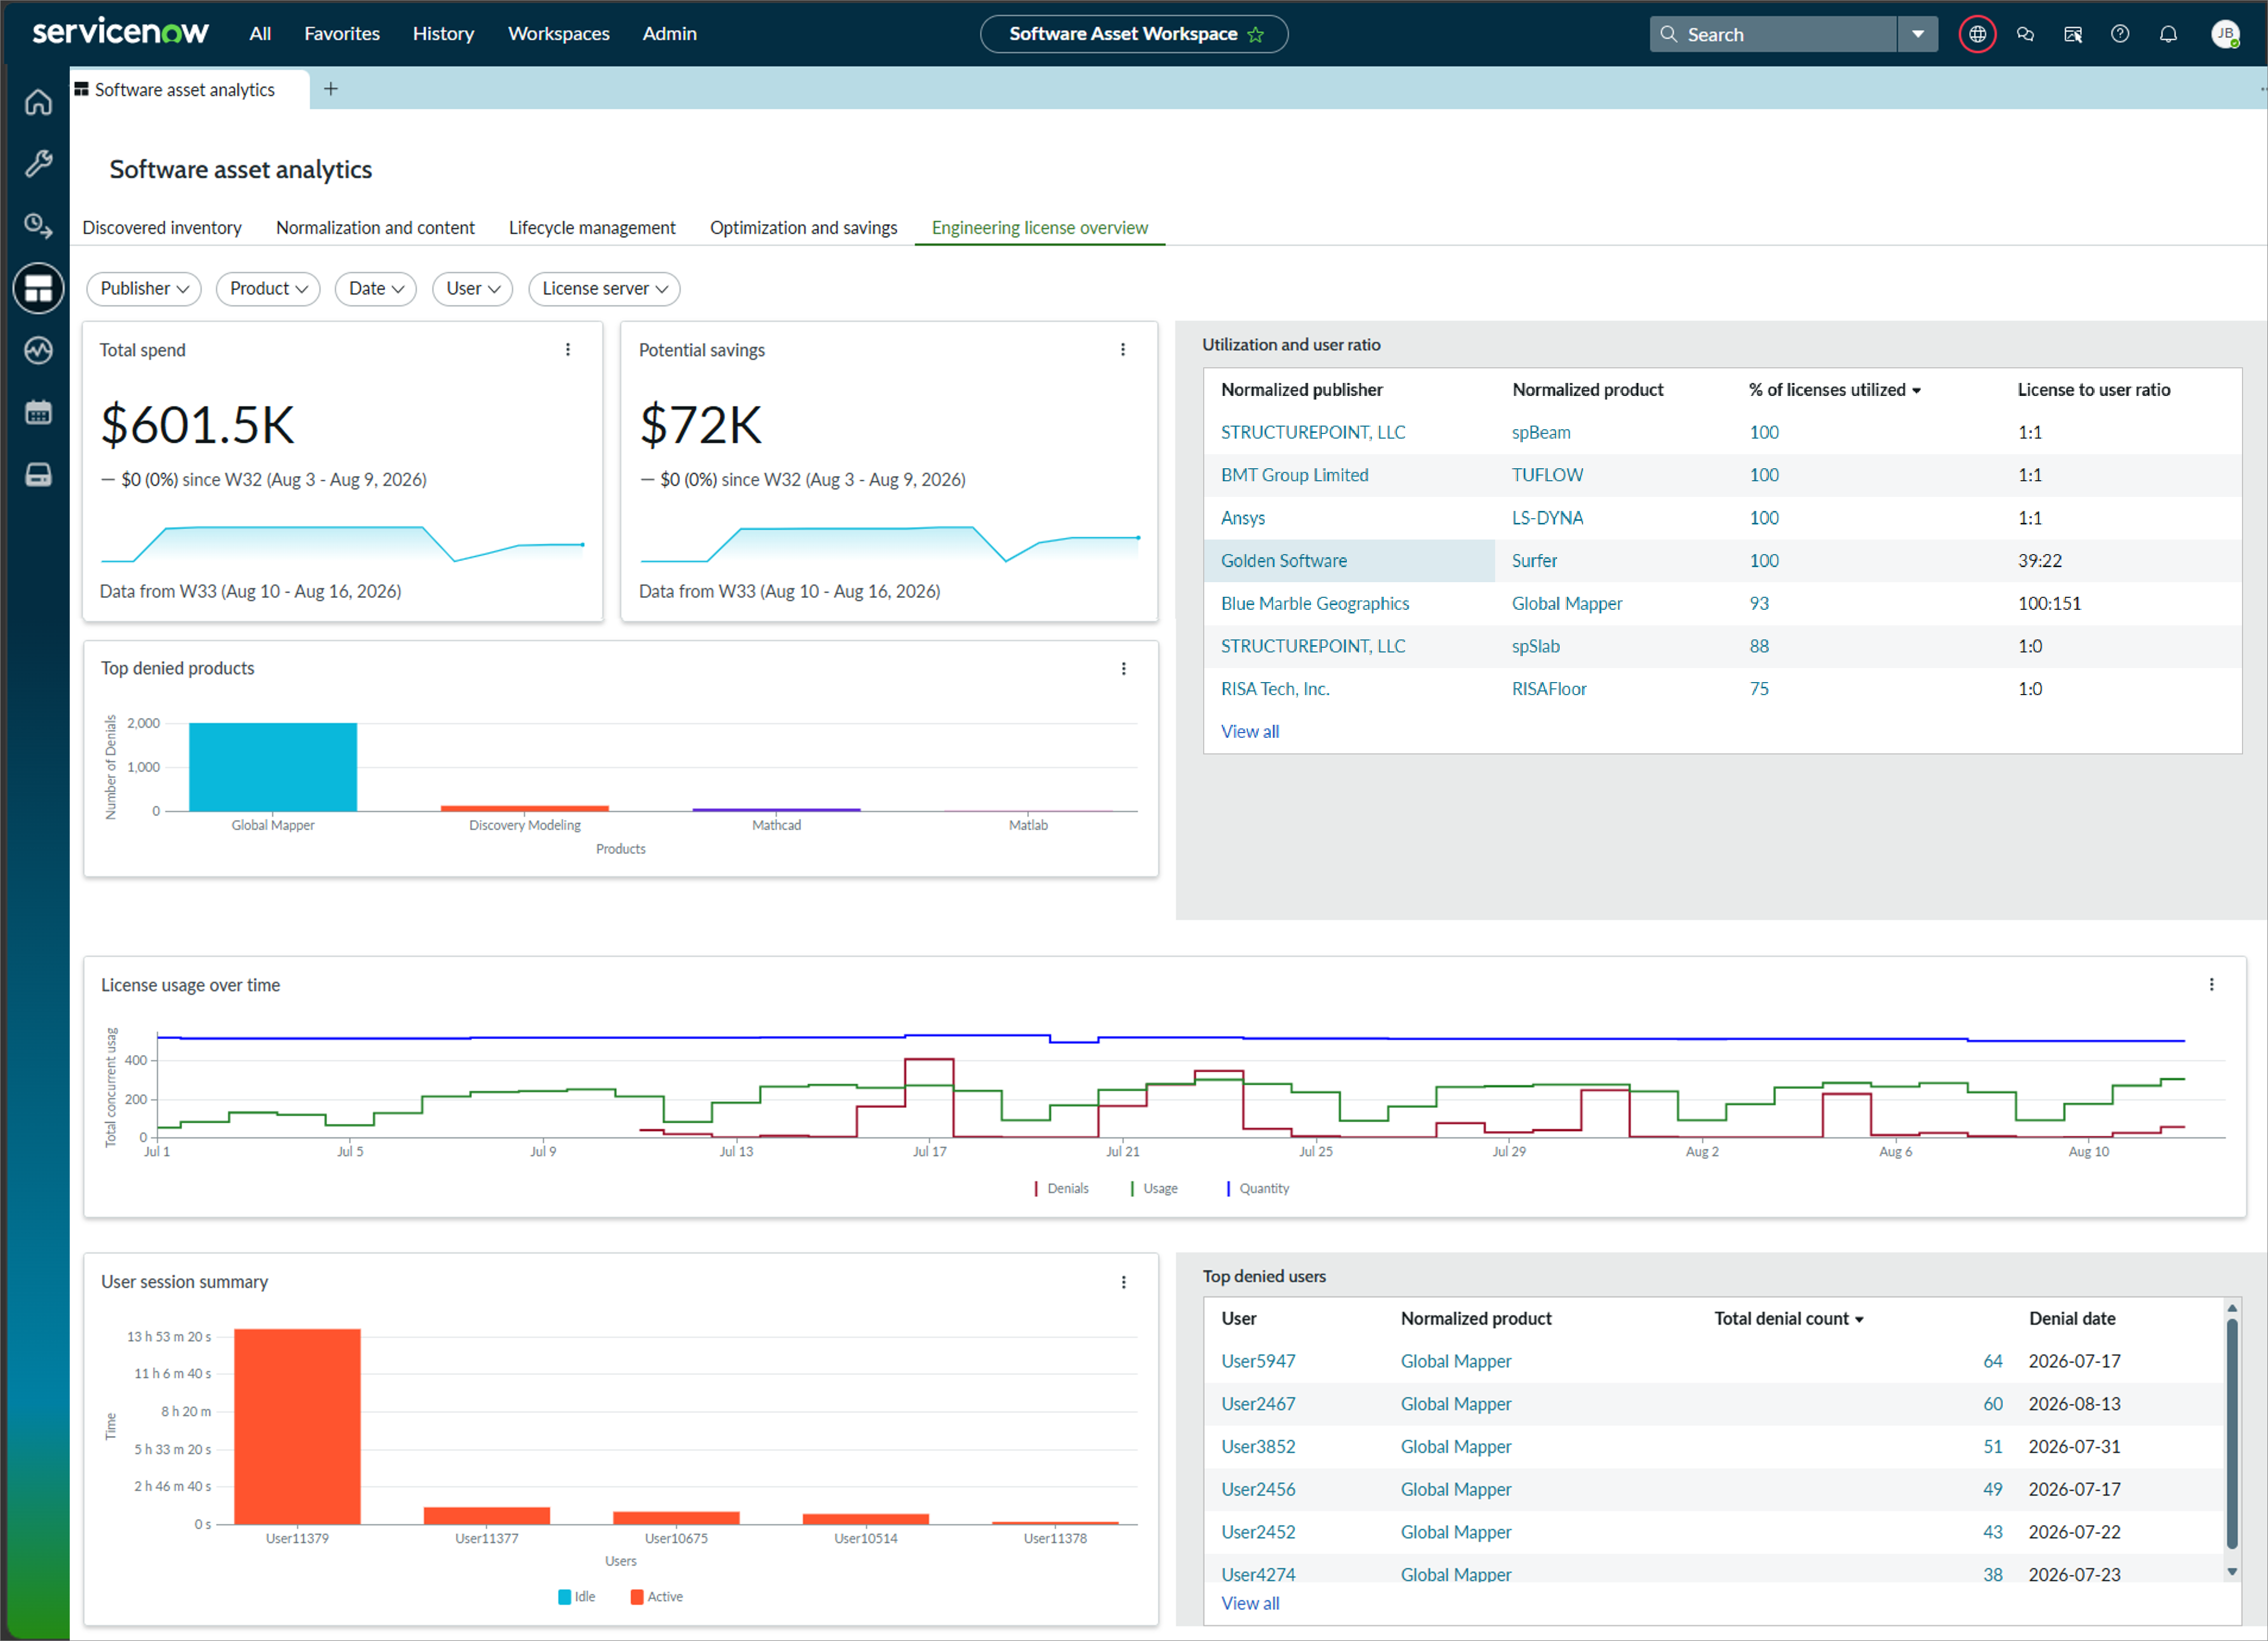The height and width of the screenshot is (1641, 2268).
Task: Click the Software Asset Workspace button
Action: click(x=1133, y=34)
